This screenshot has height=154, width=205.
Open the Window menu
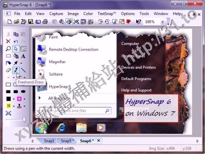pos(161,14)
